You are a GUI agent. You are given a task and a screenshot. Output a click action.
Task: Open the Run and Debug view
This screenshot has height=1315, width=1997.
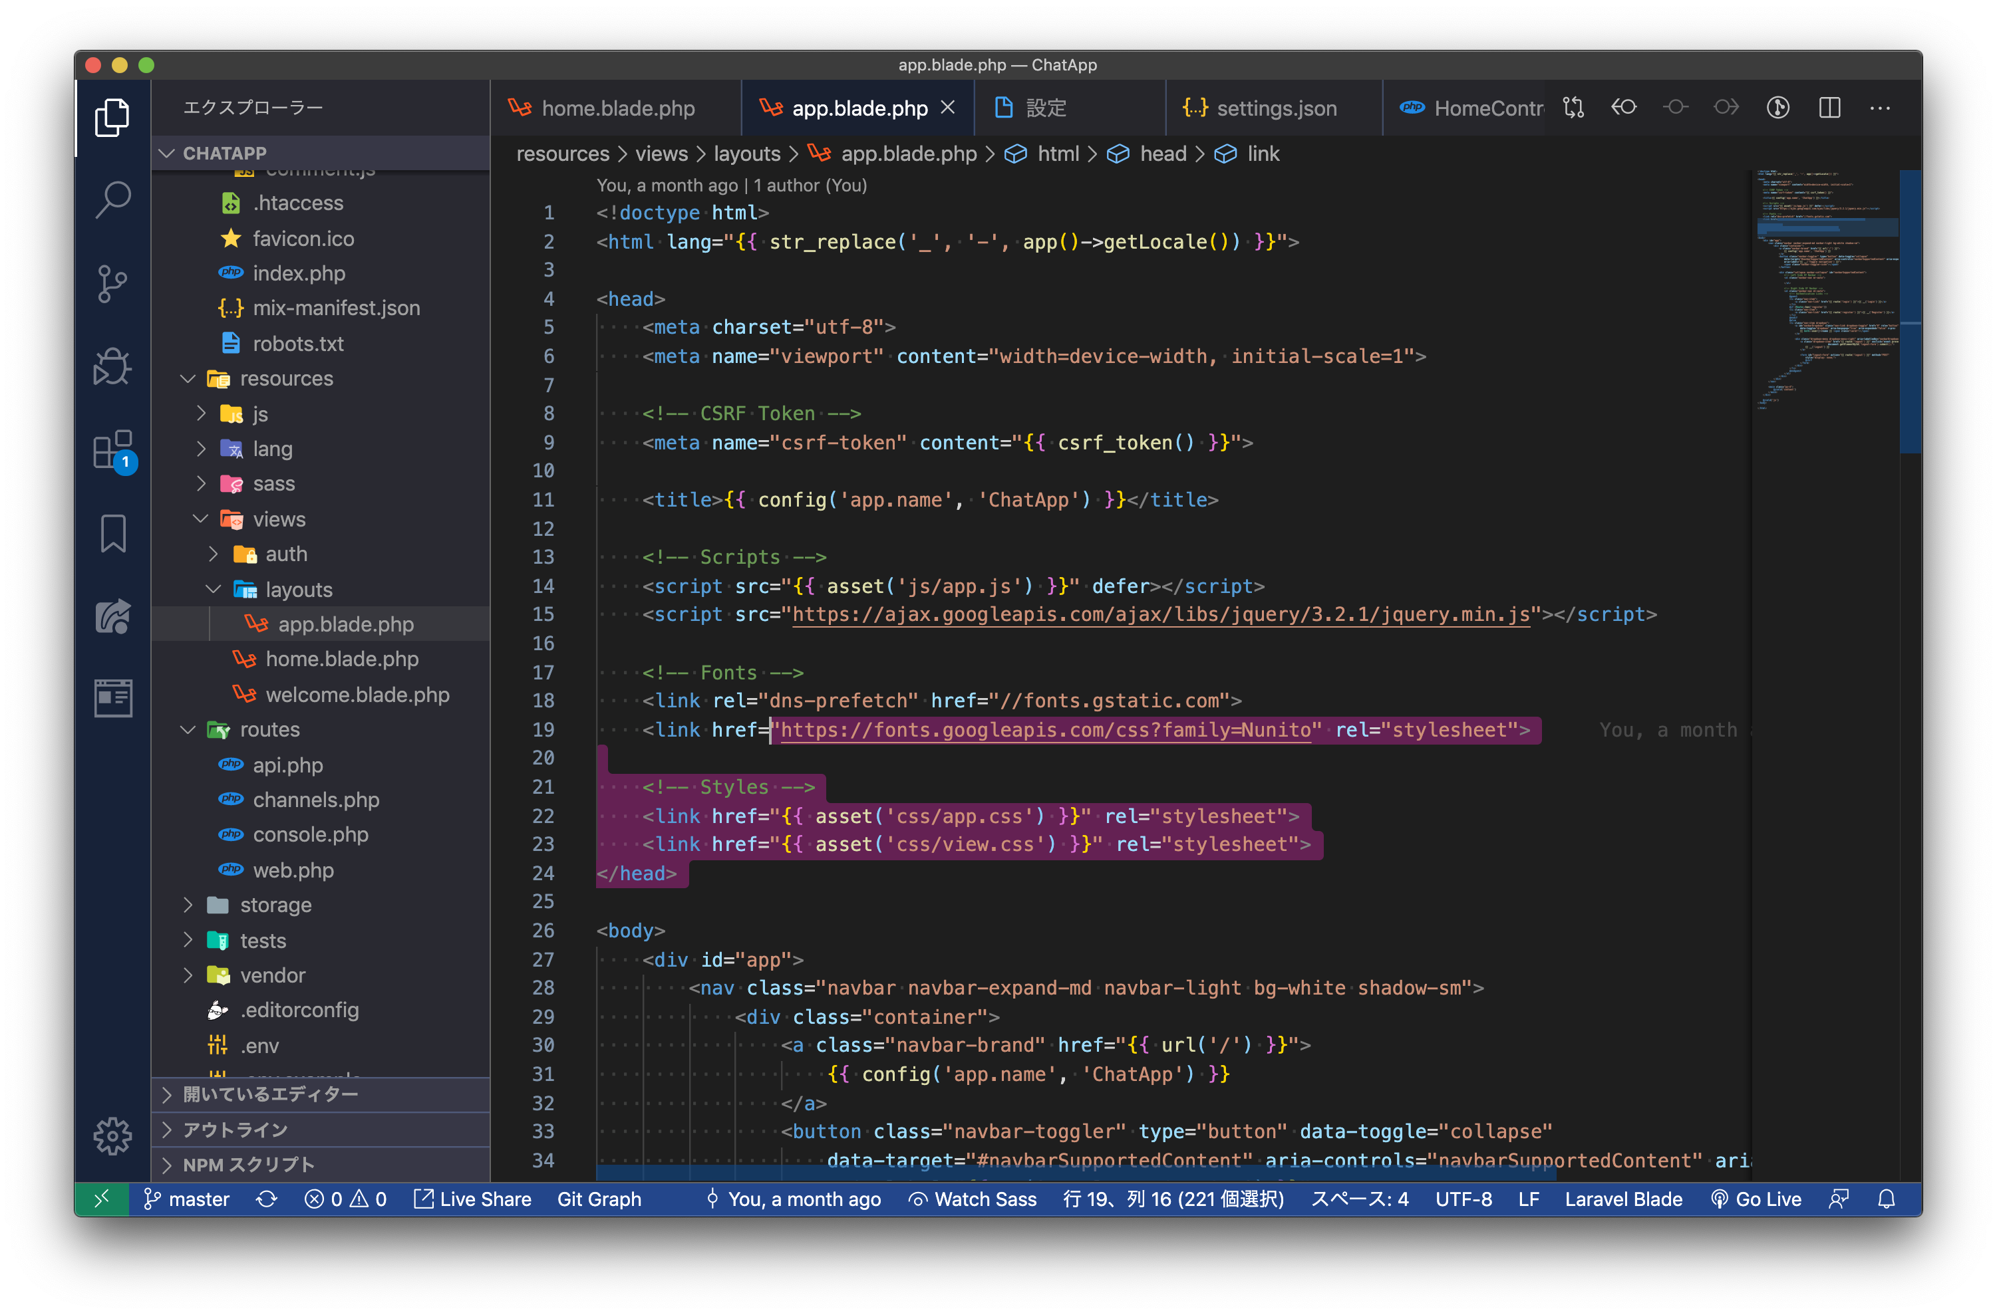pos(112,366)
